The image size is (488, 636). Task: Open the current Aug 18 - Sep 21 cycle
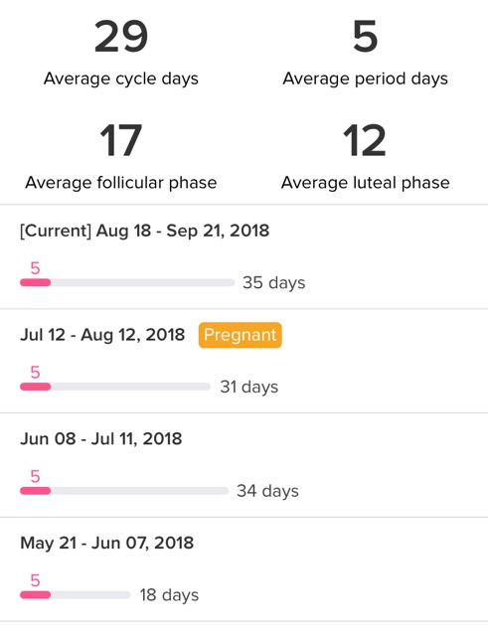tap(244, 256)
